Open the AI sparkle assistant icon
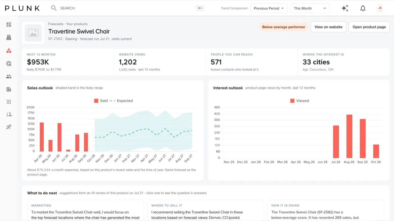This screenshot has height=221, width=394. point(345,8)
